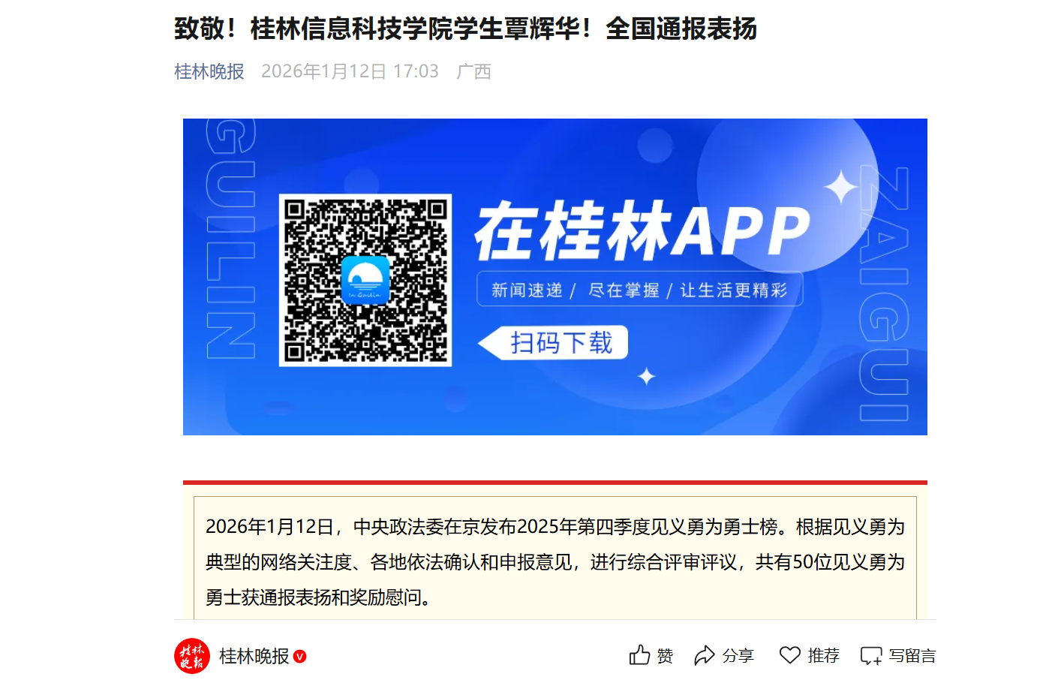The height and width of the screenshot is (683, 1058).
Task: Click the heart recommend icon
Action: 790,655
